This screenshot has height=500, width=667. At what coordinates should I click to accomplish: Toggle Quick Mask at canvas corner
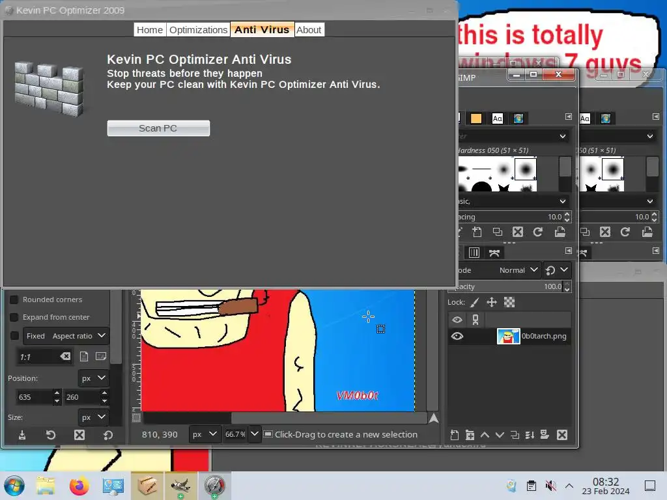click(136, 418)
